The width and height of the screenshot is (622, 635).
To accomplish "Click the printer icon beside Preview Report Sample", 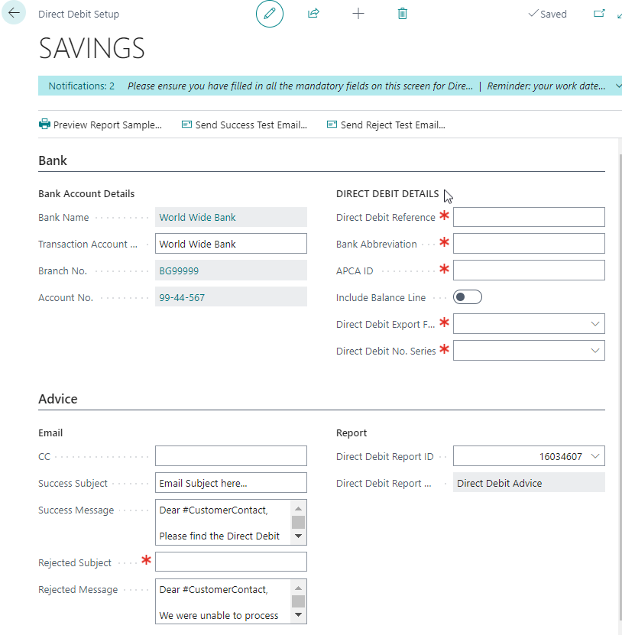I will click(44, 124).
